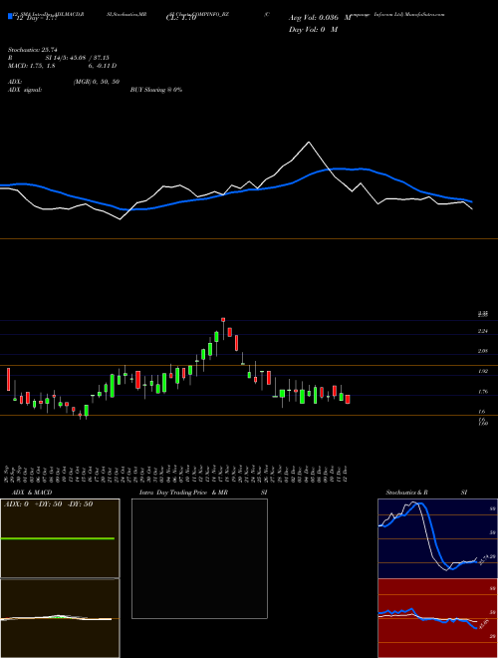The image size is (498, 658).
Task: Click the 'ADX: 0 +DY: 50 -DY: 50' readout
Action: 48,504
